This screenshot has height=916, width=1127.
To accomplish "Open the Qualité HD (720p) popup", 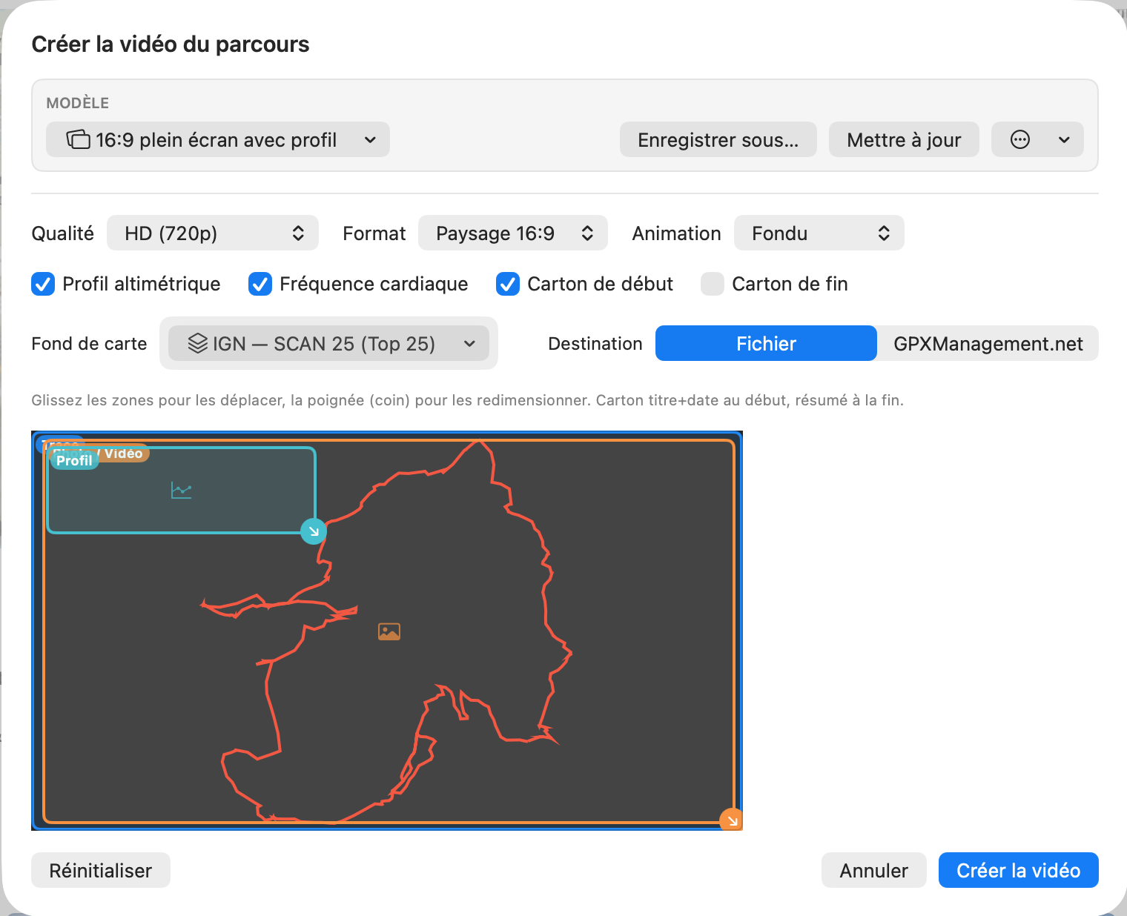I will click(213, 233).
